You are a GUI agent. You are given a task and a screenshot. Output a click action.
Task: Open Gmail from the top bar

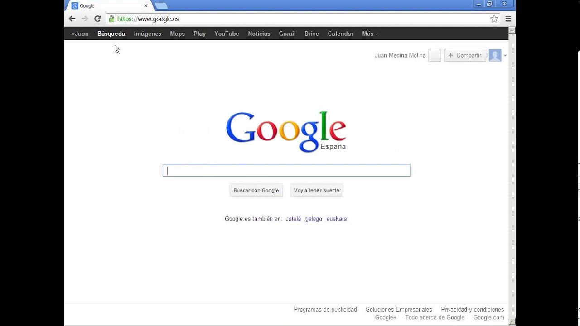tap(287, 34)
